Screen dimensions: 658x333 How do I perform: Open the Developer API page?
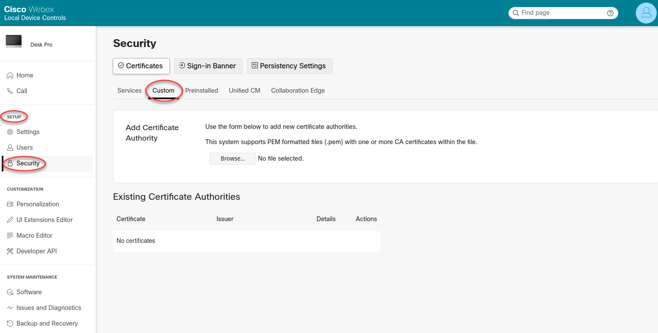pos(37,251)
